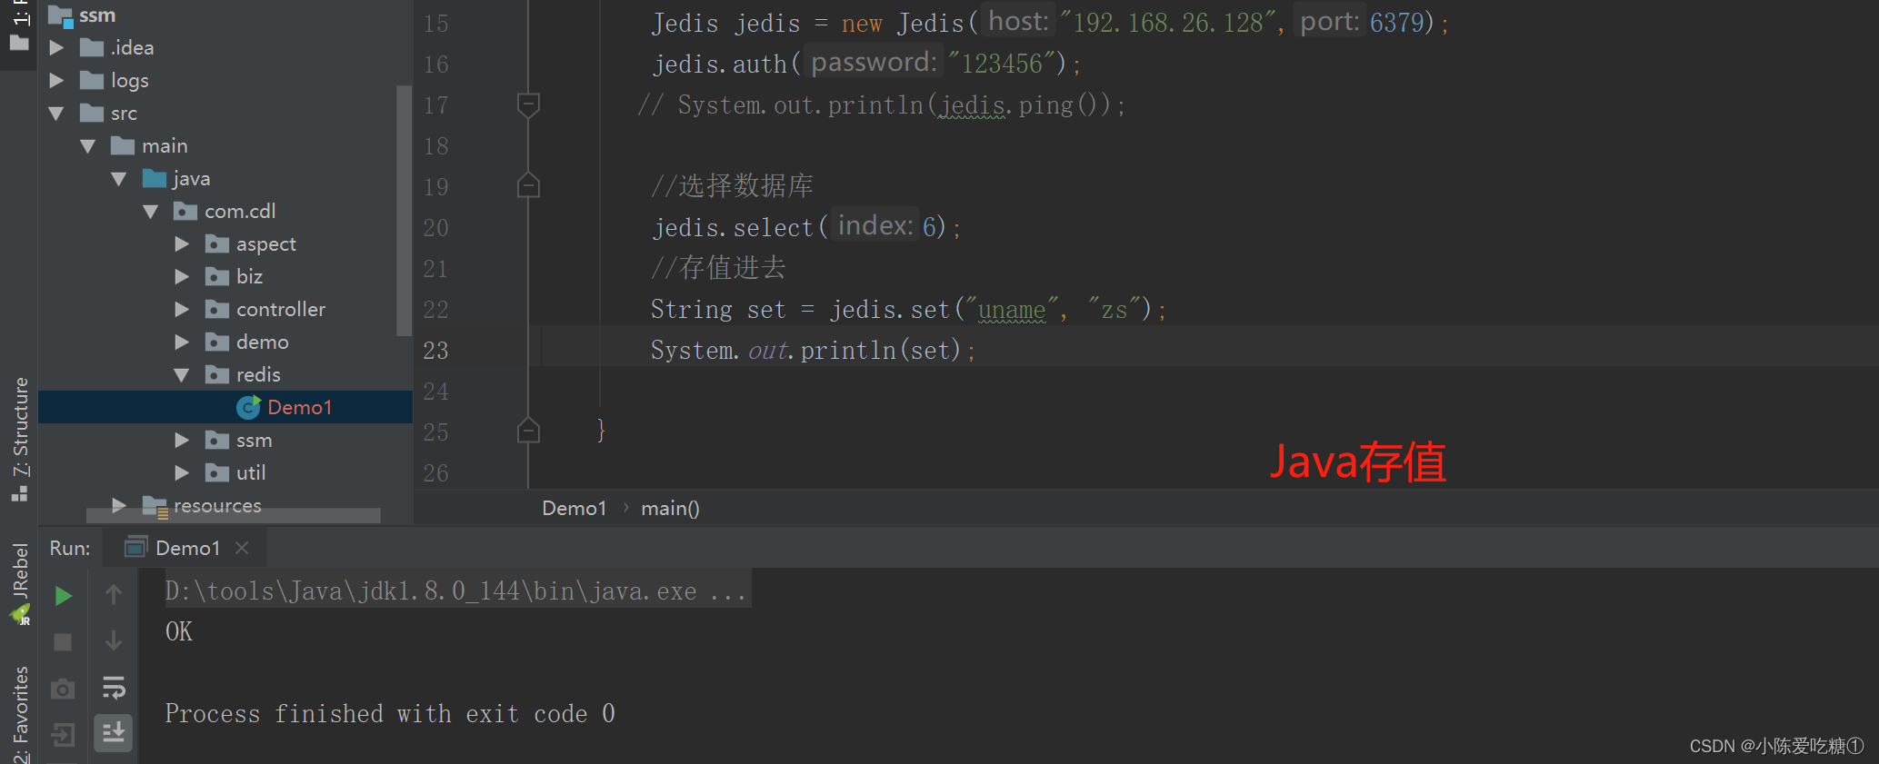Click the controller package icon
Image resolution: width=1879 pixels, height=764 pixels.
217,309
